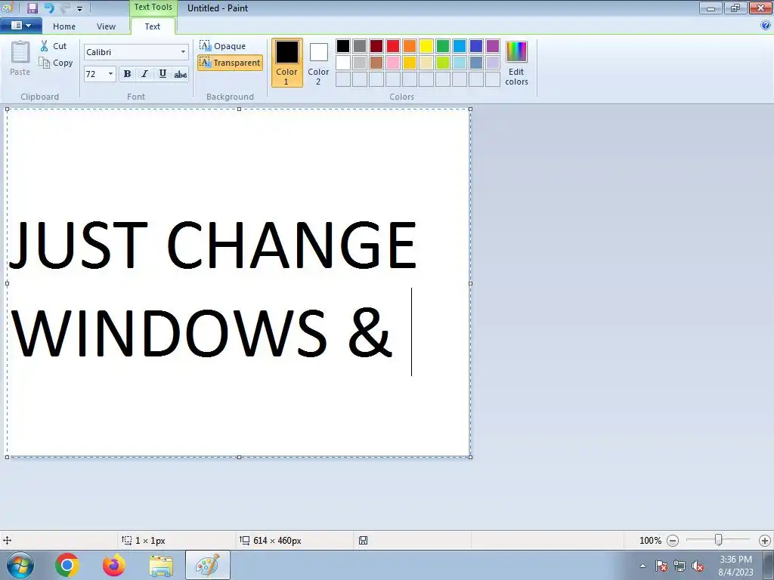Open the Paint file menu button
Screen dimensions: 774x580
(20, 26)
